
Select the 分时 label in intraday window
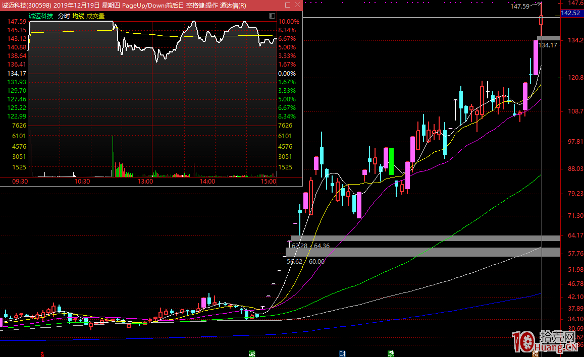[x=64, y=16]
